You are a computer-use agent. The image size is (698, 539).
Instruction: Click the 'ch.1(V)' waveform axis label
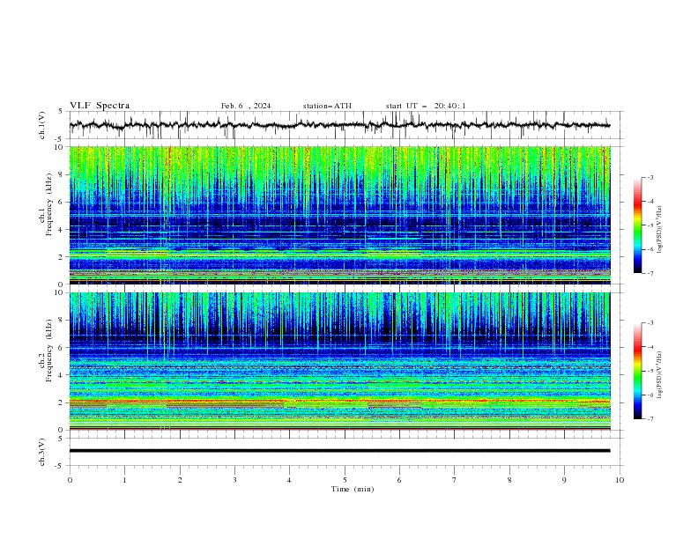click(42, 125)
